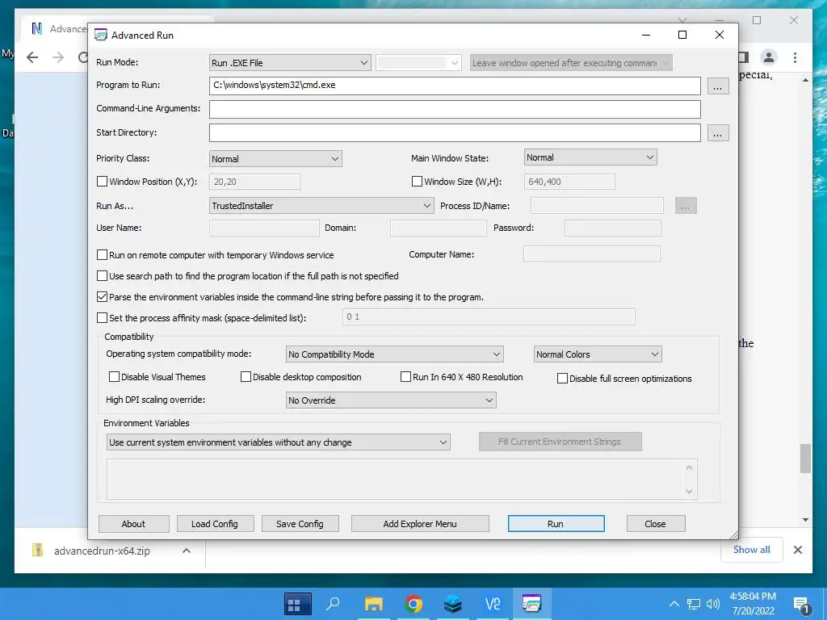Click the browser forward arrow
827x620 pixels.
click(x=58, y=57)
